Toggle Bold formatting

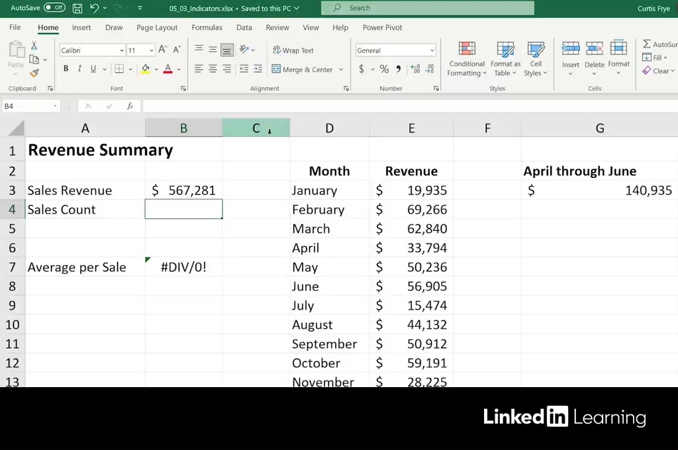(66, 69)
